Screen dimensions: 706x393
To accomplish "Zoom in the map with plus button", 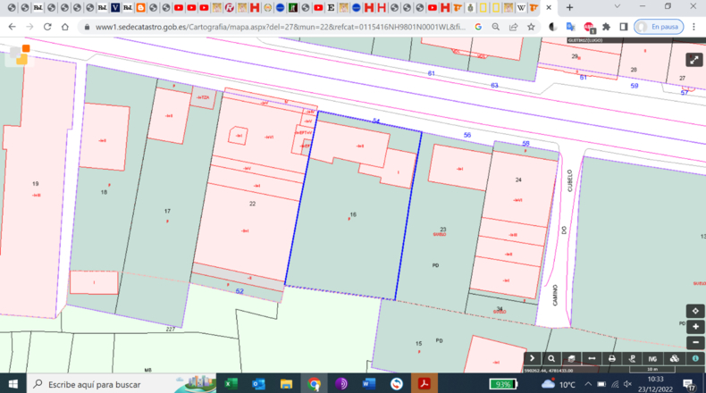I will click(695, 327).
